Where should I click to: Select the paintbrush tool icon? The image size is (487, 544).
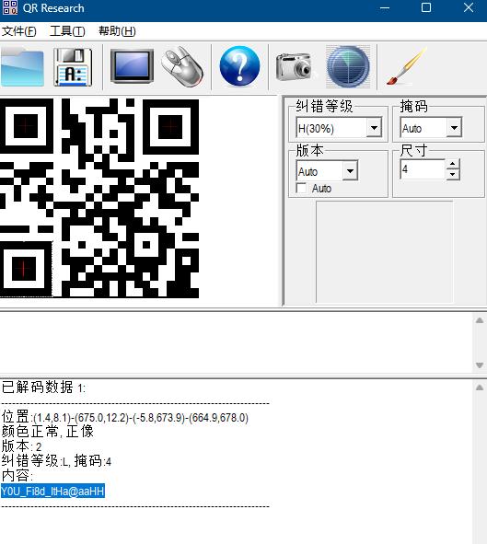click(x=406, y=66)
